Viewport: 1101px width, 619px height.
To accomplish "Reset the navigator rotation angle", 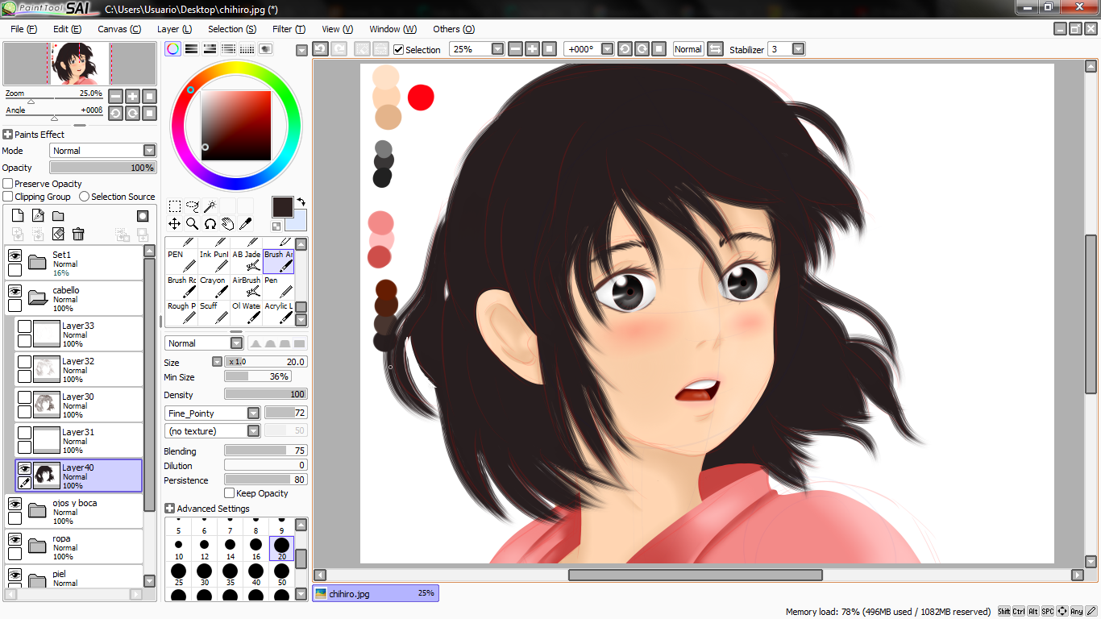I will 149,113.
